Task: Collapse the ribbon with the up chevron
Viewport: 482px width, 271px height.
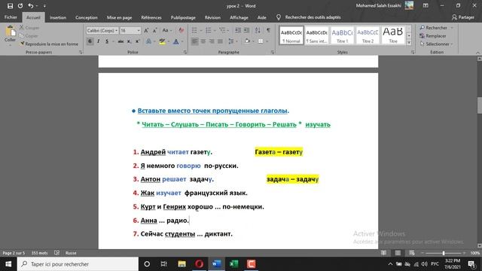Action: point(477,53)
